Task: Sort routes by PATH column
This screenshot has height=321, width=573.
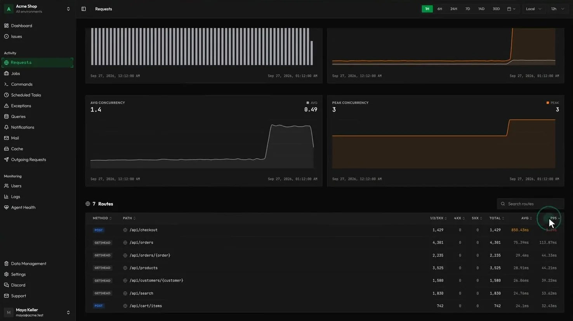Action: pyautogui.click(x=129, y=218)
